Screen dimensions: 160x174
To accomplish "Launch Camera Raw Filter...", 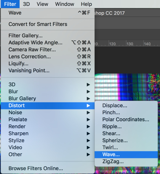I will coord(48,50).
